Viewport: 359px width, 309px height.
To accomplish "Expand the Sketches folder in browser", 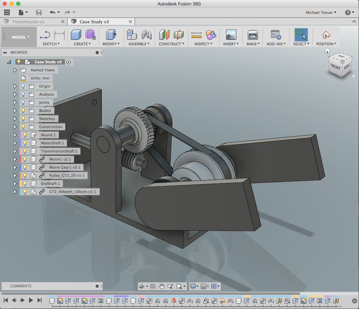I will [x=15, y=119].
